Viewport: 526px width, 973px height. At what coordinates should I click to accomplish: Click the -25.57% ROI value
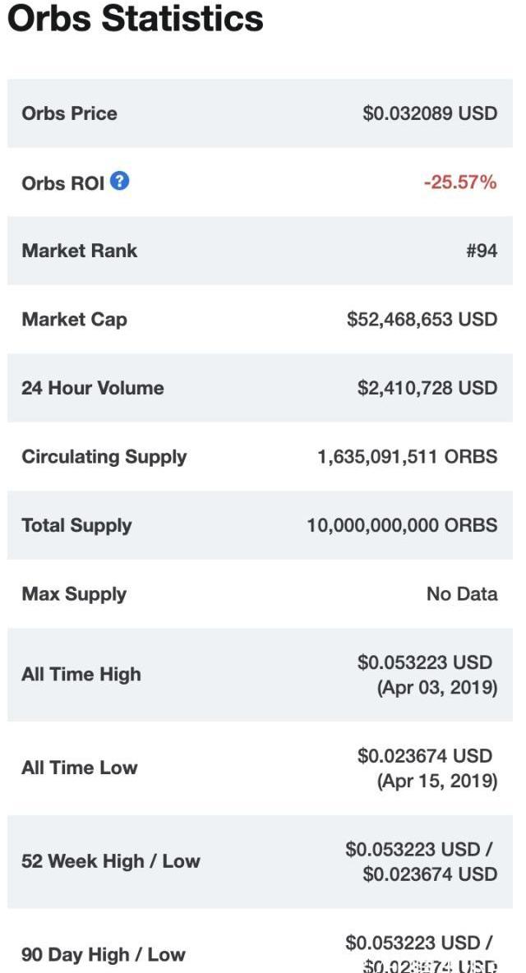click(x=460, y=182)
